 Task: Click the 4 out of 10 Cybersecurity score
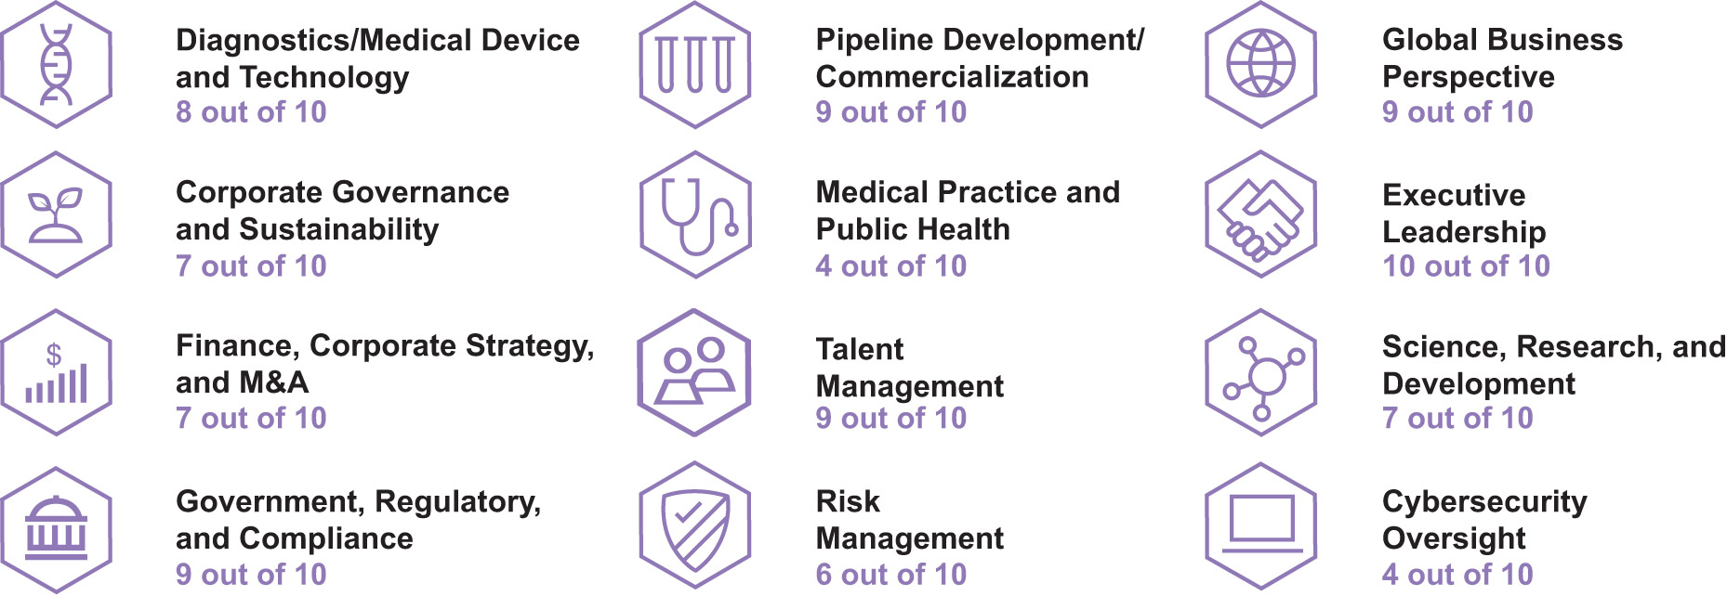tap(1457, 575)
